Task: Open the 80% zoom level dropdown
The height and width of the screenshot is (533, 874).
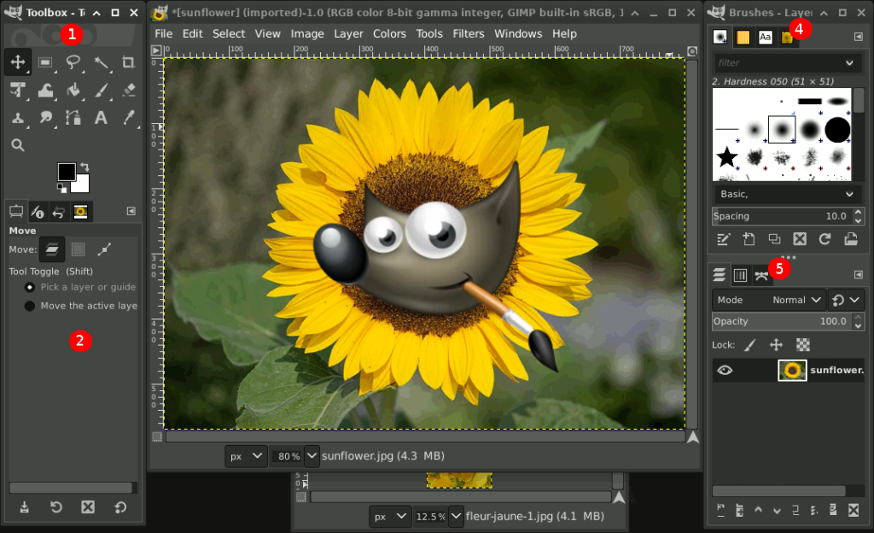Action: tap(312, 456)
